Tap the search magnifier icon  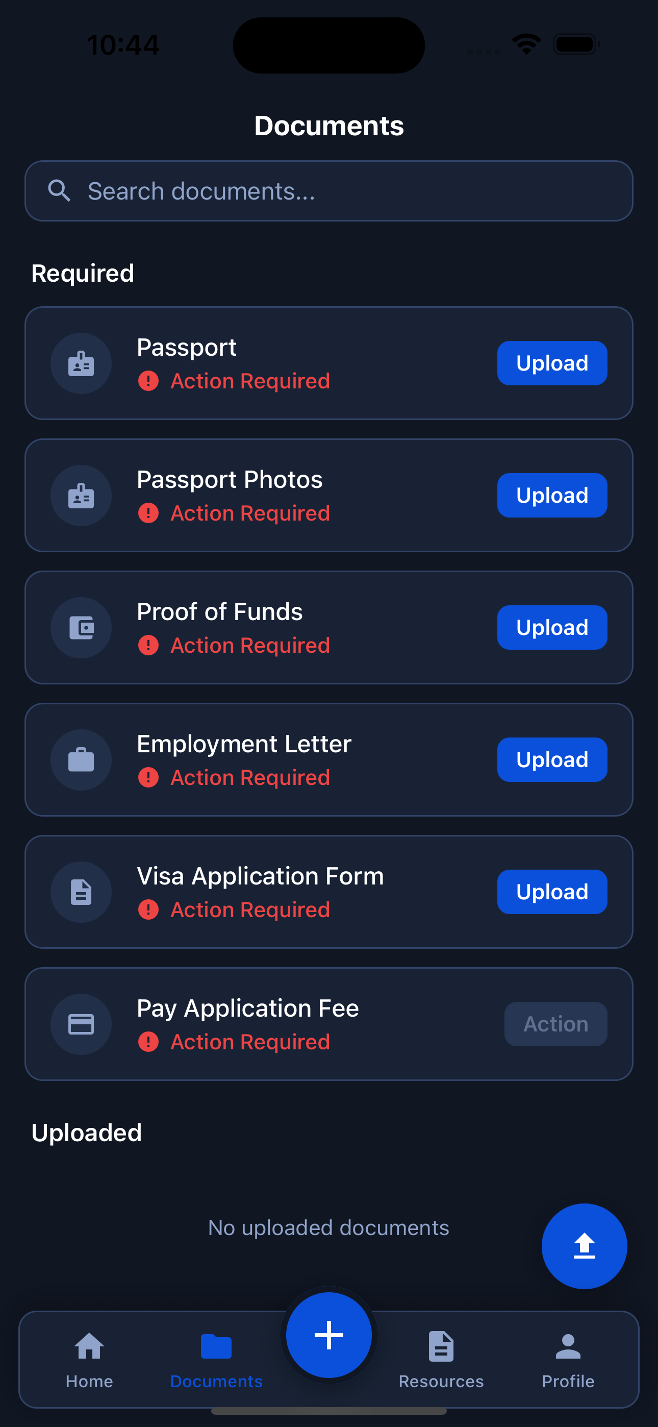coord(59,191)
